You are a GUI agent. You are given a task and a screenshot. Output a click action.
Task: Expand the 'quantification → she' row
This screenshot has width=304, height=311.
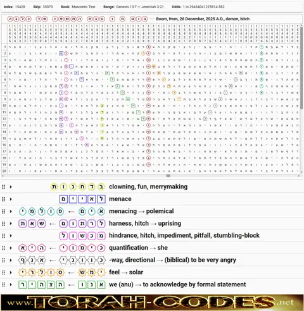[x=11, y=248]
